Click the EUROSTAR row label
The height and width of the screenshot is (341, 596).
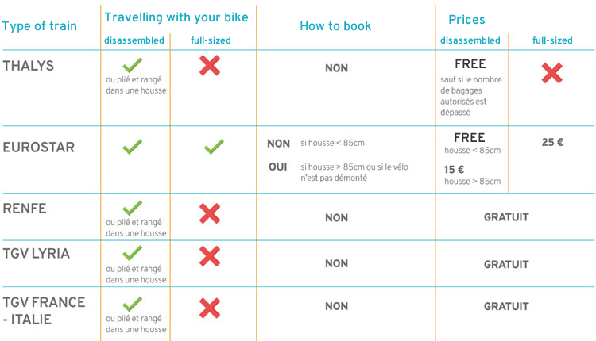tap(39, 148)
